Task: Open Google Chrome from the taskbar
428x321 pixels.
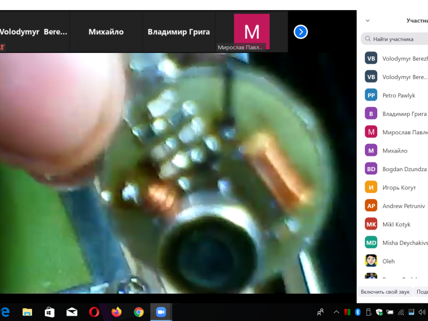Action: tap(139, 312)
